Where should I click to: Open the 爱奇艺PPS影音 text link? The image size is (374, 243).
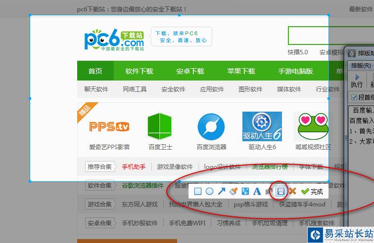coord(109,147)
